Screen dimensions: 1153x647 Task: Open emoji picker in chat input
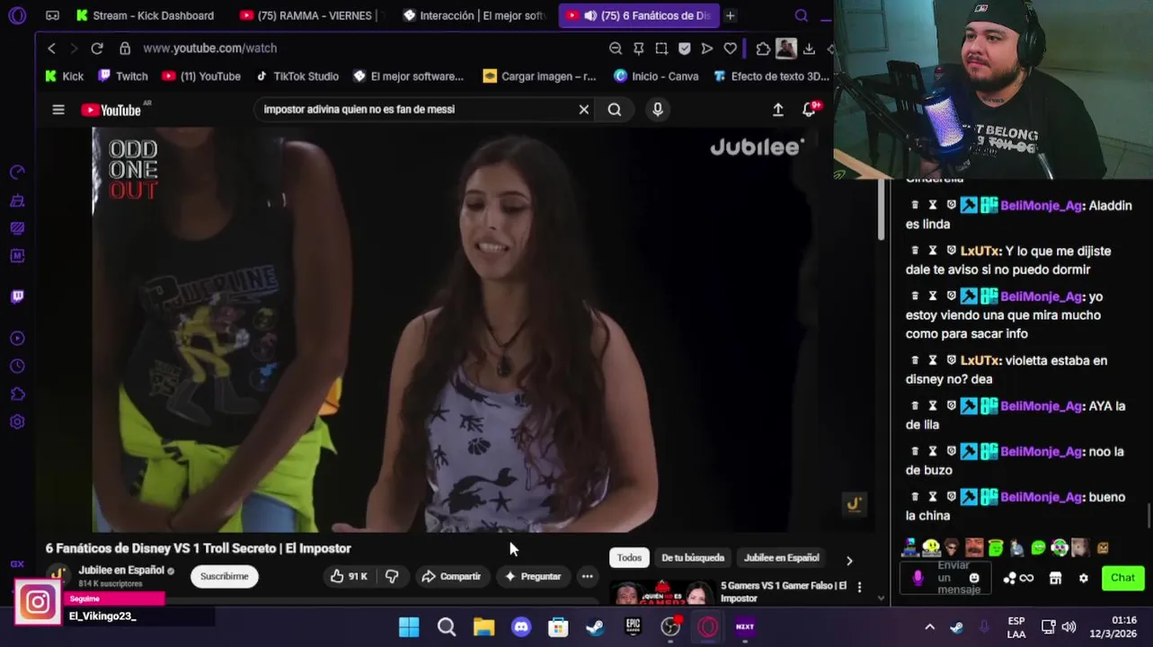(x=974, y=578)
